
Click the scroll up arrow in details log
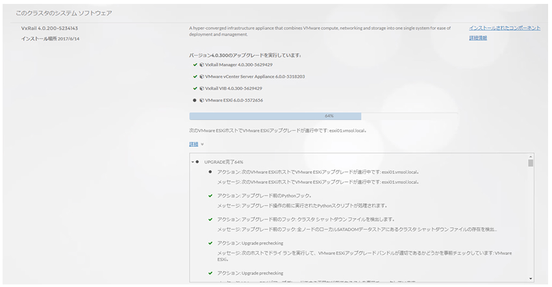(531, 156)
